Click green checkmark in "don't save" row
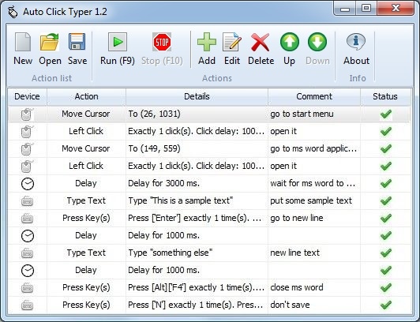 (x=386, y=305)
